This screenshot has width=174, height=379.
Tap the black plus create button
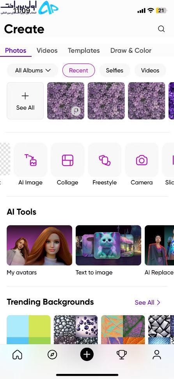coord(87,354)
